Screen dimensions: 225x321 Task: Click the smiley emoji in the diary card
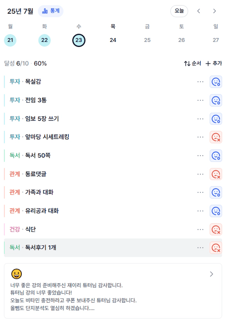click(17, 274)
